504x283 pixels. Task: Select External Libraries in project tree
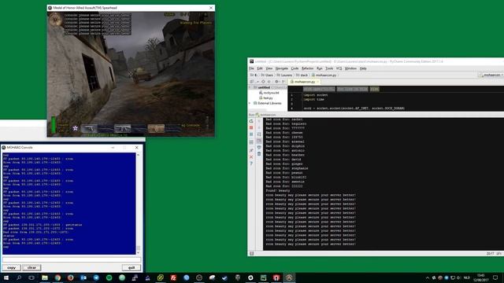click(x=268, y=103)
